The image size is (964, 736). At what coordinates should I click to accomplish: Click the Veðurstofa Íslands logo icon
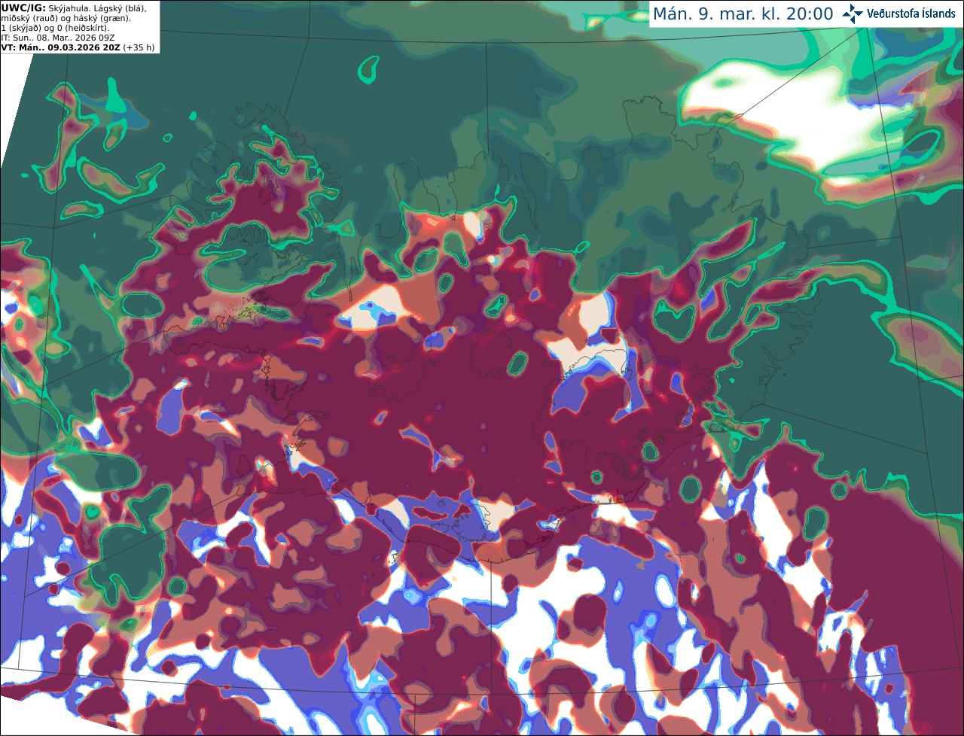853,14
